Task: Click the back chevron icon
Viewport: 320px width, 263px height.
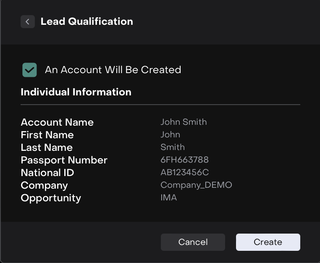Action: 27,22
